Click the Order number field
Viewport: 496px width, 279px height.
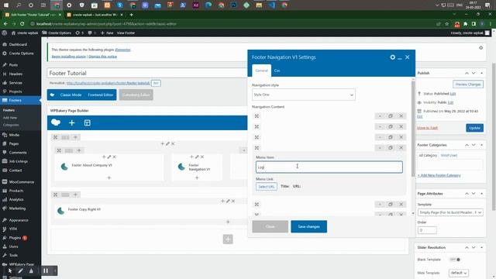[427, 230]
